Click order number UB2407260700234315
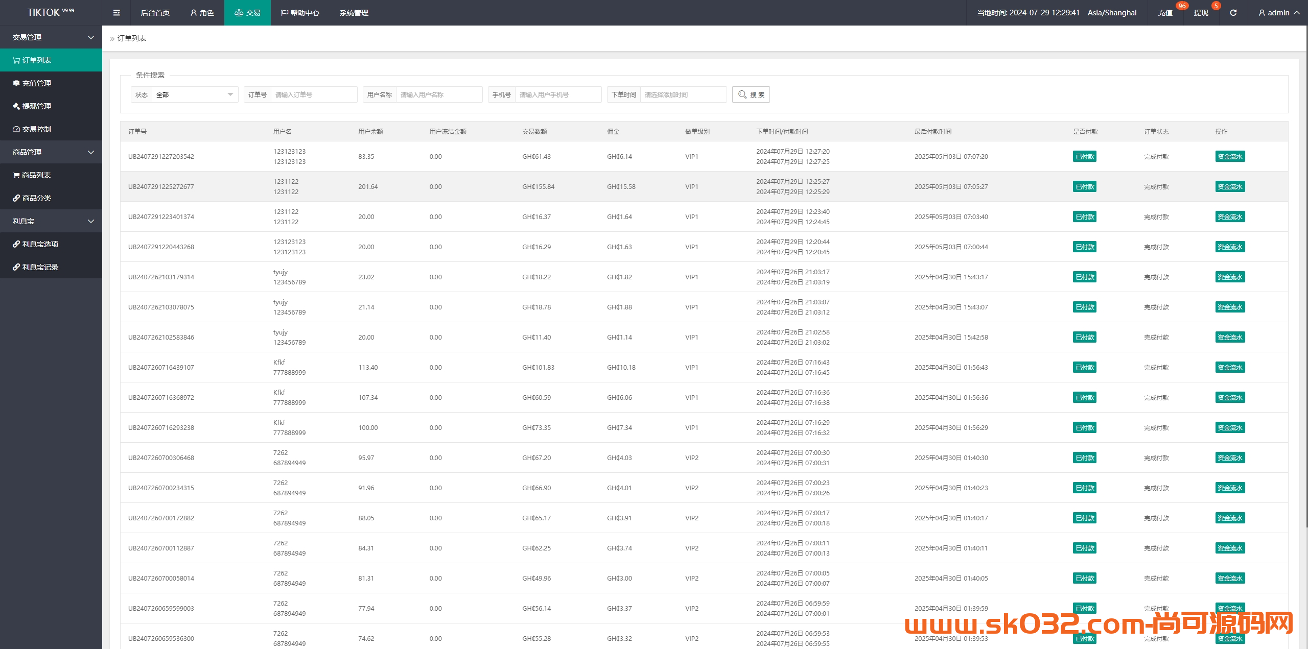1308x649 pixels. click(161, 488)
